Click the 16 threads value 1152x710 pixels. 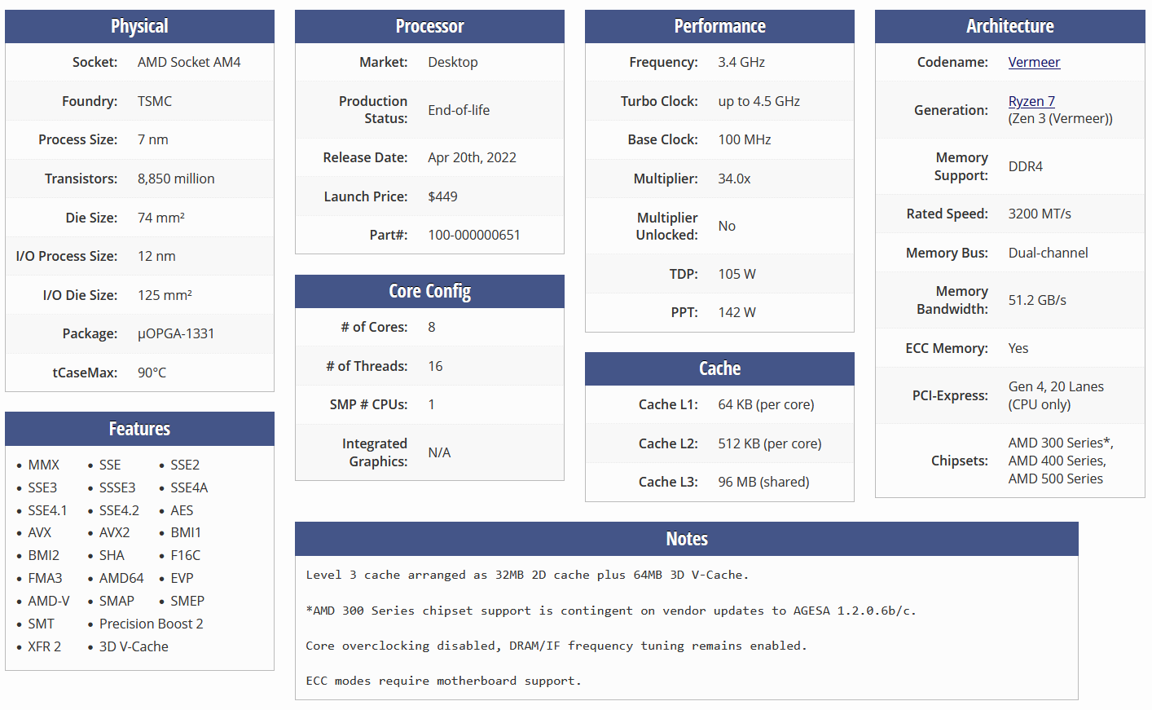point(435,366)
